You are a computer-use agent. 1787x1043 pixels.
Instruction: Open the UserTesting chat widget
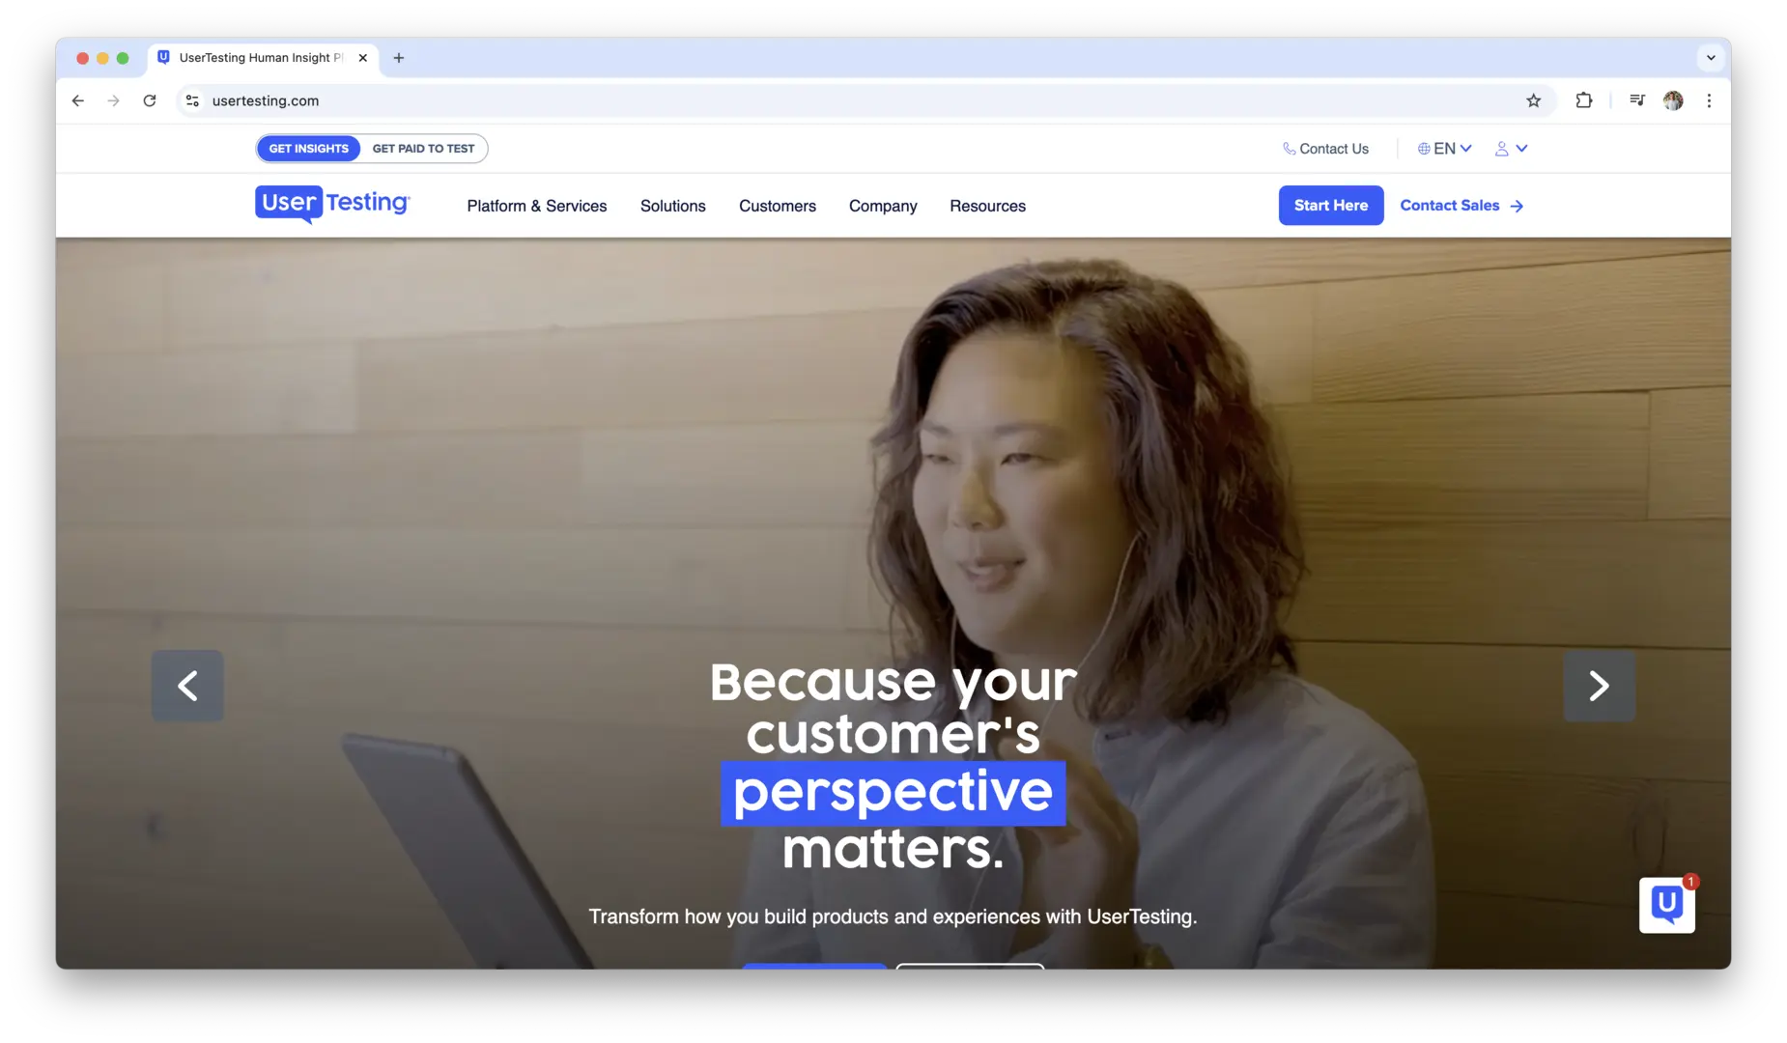click(1666, 905)
